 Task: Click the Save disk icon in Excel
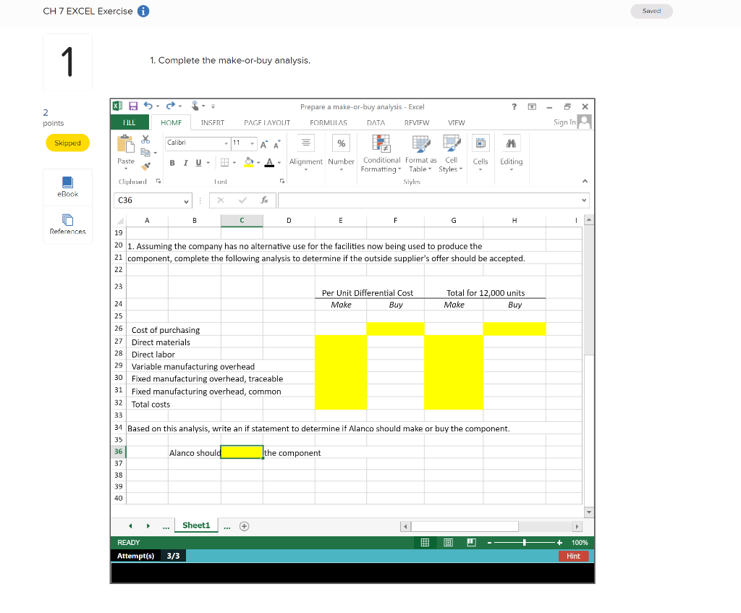point(133,106)
